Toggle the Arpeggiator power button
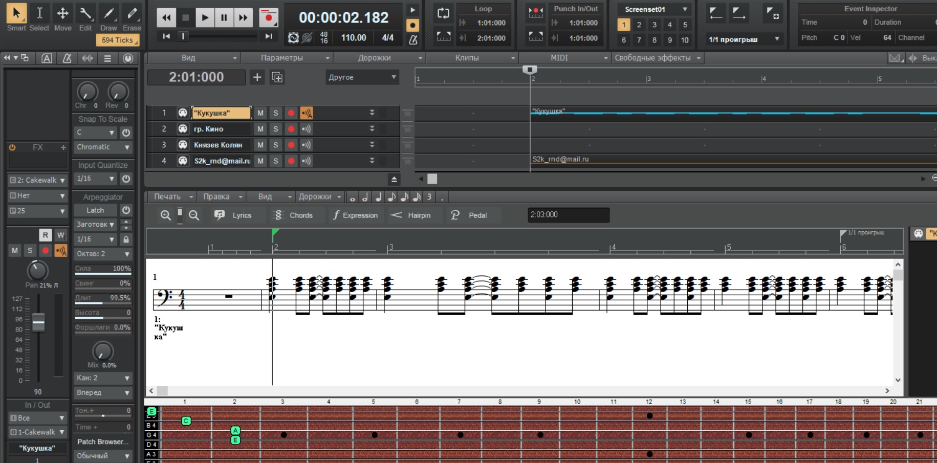937x463 pixels. 126,210
